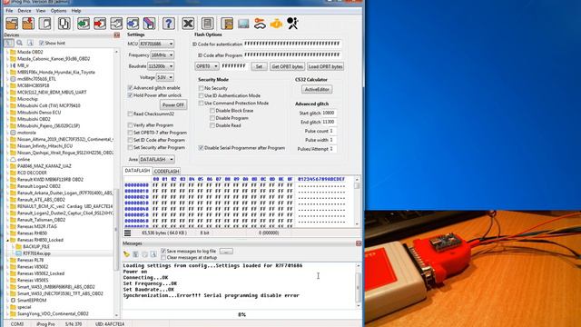Image resolution: width=581 pixels, height=327 pixels.
Task: Check the No Security option
Action: click(201, 88)
